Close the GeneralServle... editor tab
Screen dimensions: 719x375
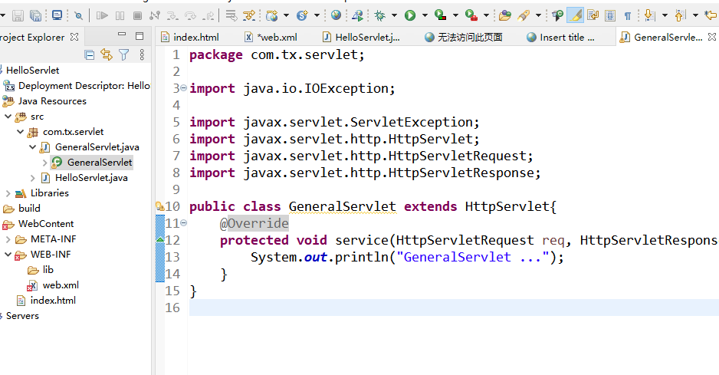tap(711, 37)
